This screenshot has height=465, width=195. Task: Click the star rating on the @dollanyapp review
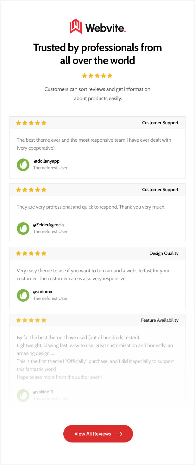tap(31, 123)
